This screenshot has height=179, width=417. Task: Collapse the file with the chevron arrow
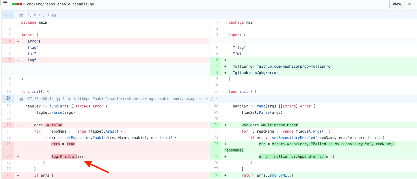(410, 4)
